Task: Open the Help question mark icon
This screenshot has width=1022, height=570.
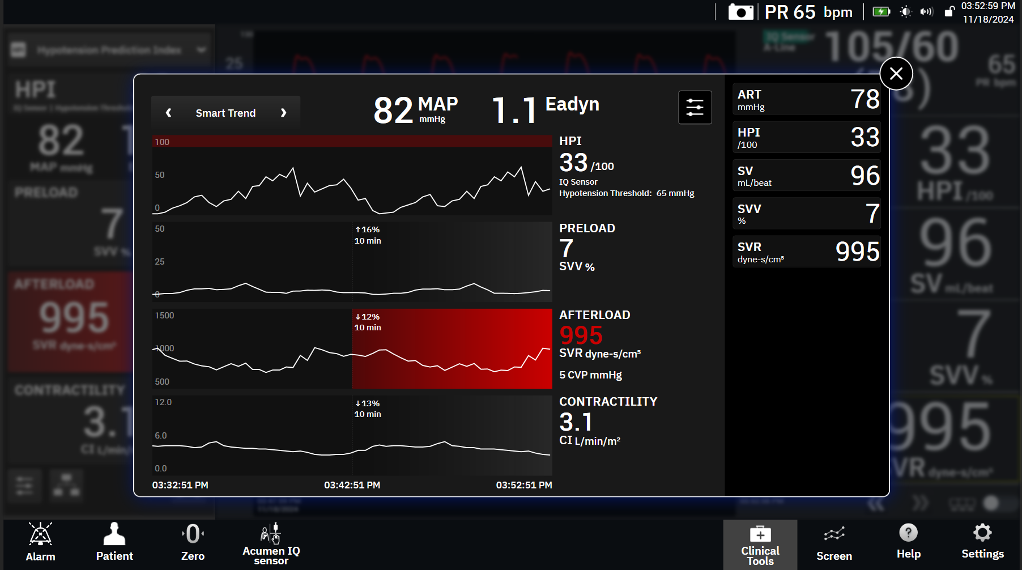Action: coord(908,542)
